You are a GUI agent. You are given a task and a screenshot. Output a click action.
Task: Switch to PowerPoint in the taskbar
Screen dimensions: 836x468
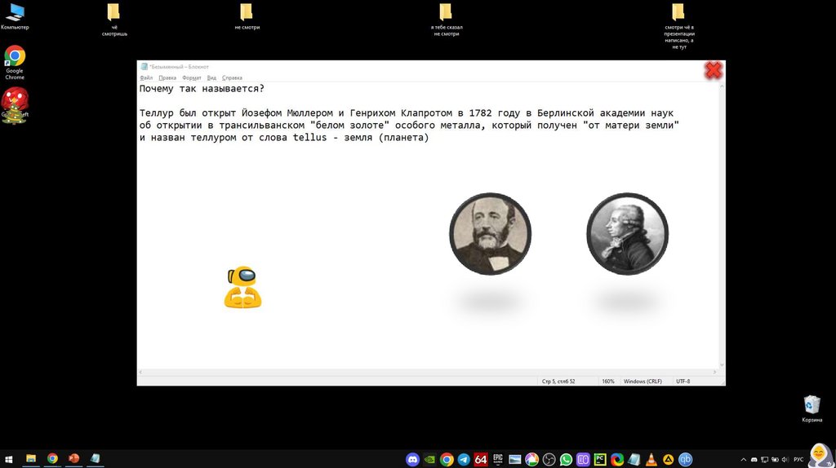pyautogui.click(x=73, y=459)
